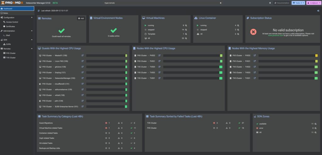The image size is (322, 155).
Task: Click the PVE02 node CPU usage bar
Action: click(x=193, y=55)
